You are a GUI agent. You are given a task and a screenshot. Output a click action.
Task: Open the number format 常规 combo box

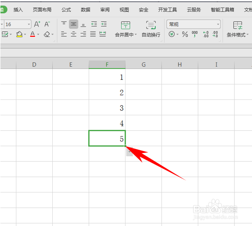point(193,24)
